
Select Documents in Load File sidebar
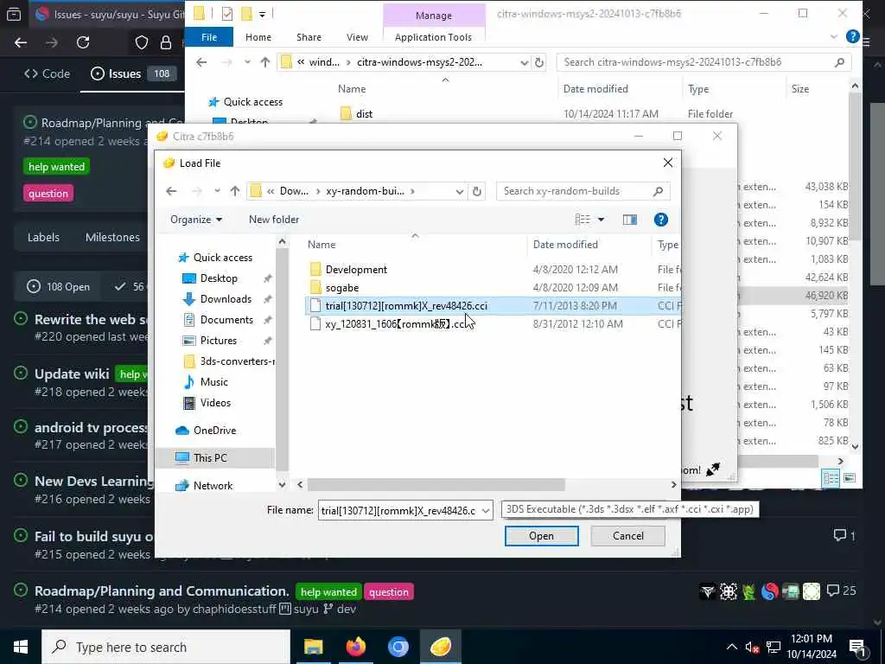226,320
